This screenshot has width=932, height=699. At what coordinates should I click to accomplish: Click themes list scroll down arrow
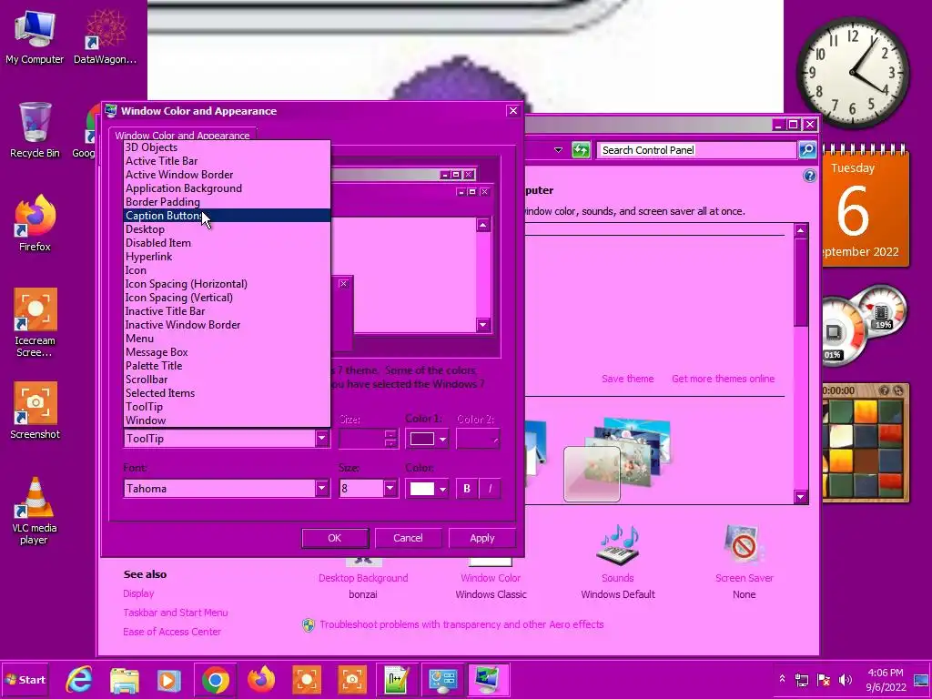point(801,496)
